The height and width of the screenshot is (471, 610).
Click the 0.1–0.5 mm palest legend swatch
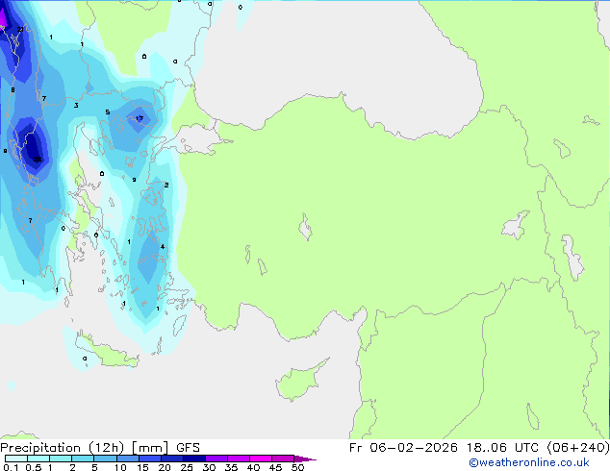[x=16, y=459]
